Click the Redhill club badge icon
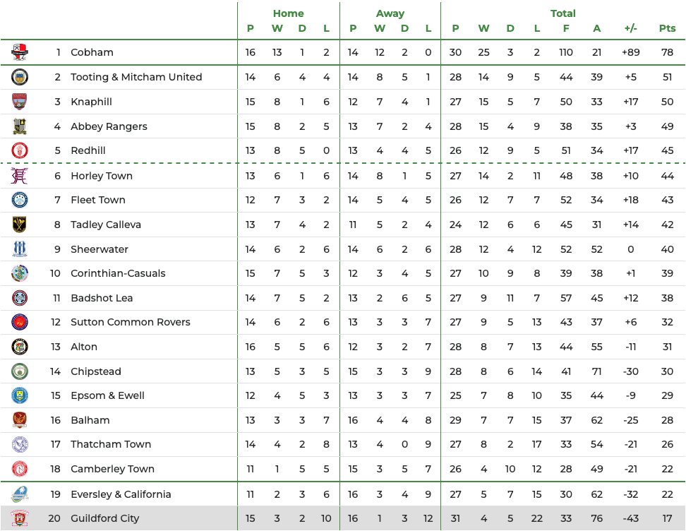The width and height of the screenshot is (686, 531). (20, 150)
